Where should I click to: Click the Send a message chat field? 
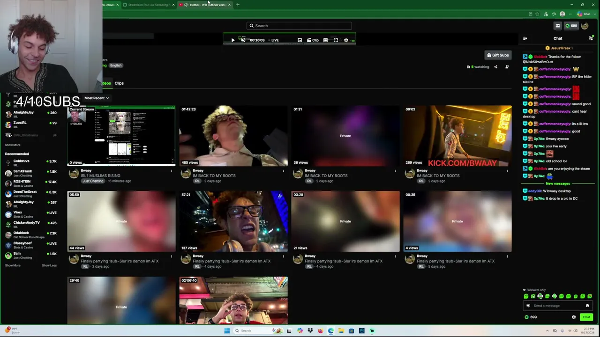pyautogui.click(x=557, y=306)
